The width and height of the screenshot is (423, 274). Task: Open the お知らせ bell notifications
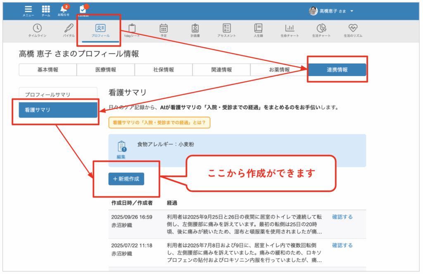[x=63, y=10]
